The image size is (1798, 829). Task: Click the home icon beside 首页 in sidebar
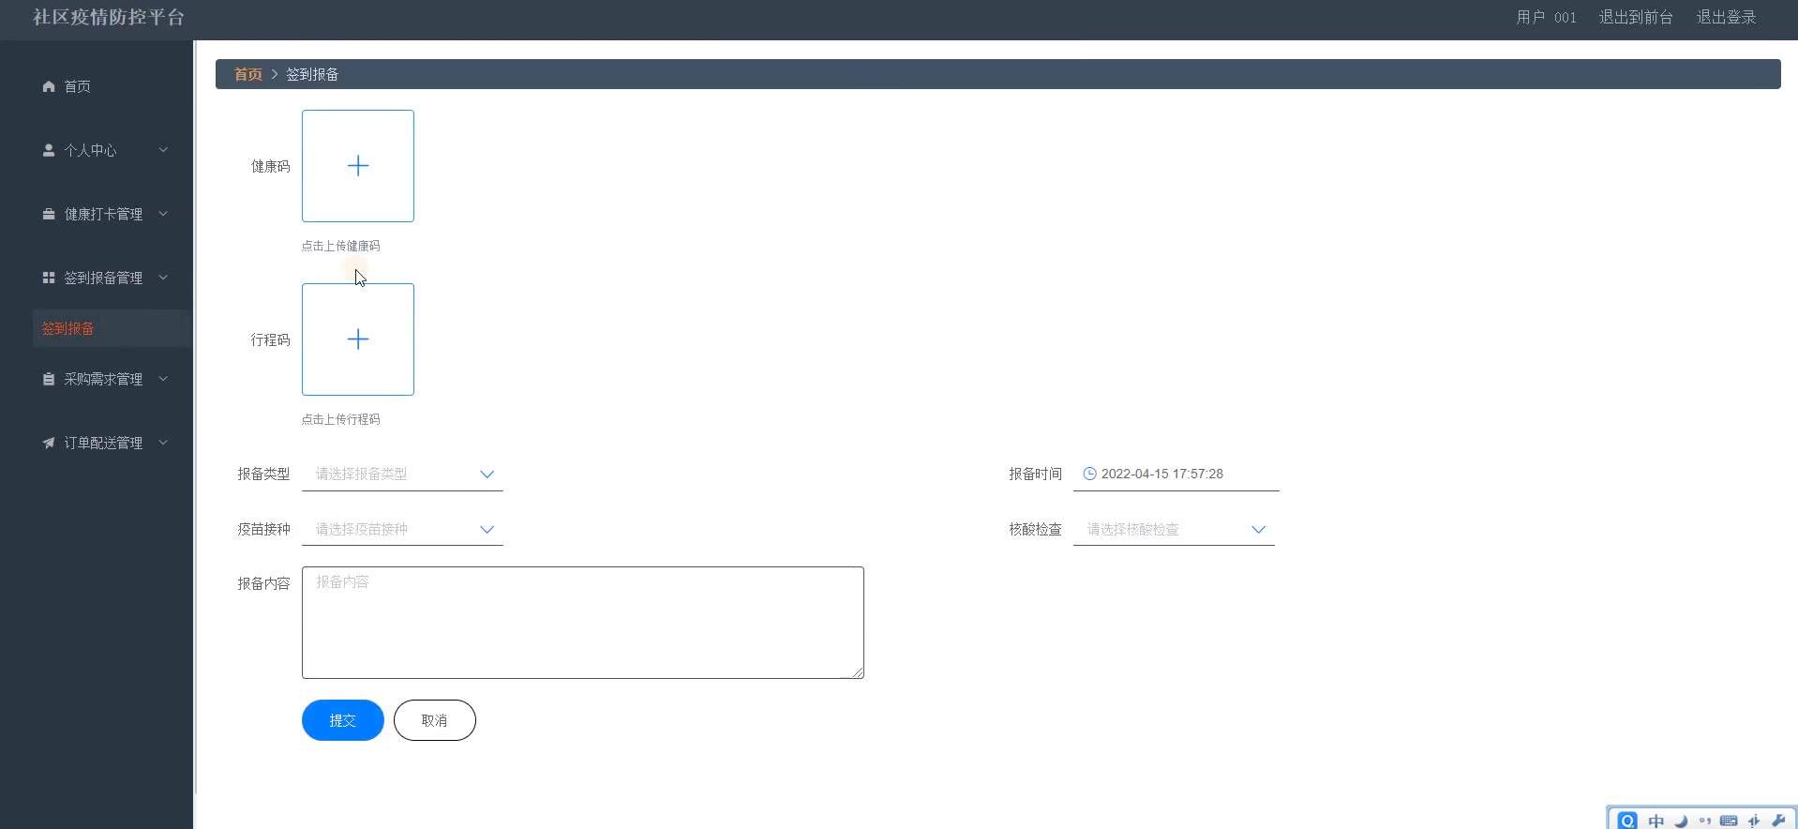tap(49, 86)
